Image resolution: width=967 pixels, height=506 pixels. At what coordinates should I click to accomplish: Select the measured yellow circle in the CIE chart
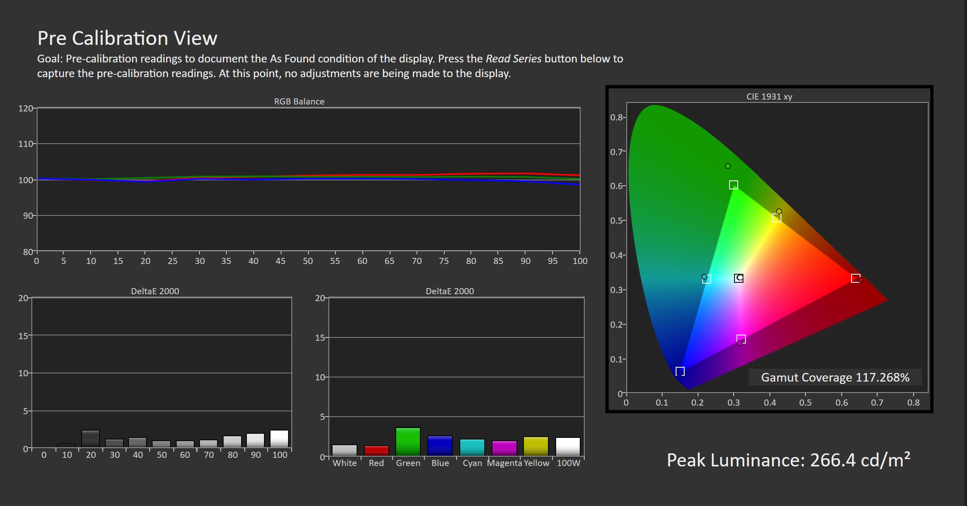click(x=779, y=211)
